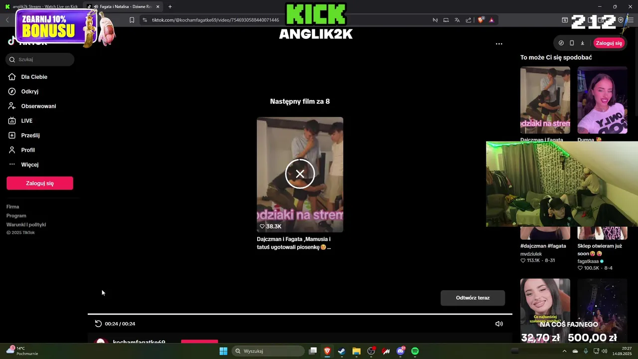The width and height of the screenshot is (638, 359).
Task: Switch to the anglik2k Stream Kick tab
Action: coord(41,6)
